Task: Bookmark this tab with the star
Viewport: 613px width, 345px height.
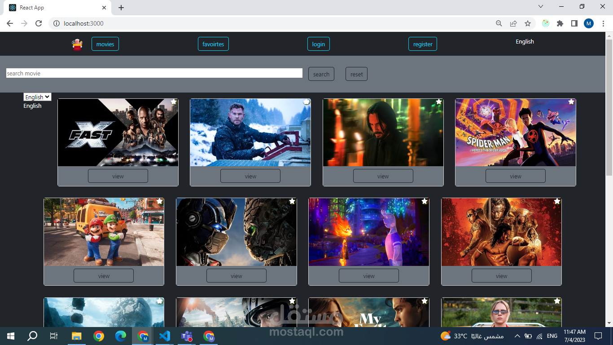Action: 528,23
